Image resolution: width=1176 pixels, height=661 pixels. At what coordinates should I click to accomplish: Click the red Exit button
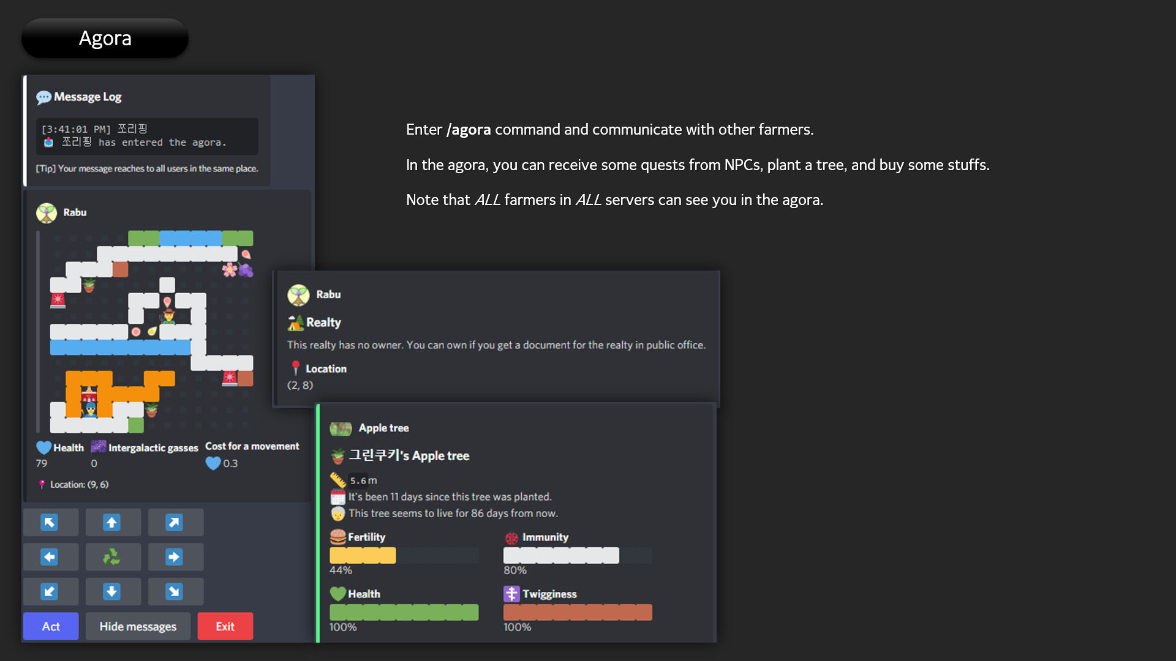225,626
